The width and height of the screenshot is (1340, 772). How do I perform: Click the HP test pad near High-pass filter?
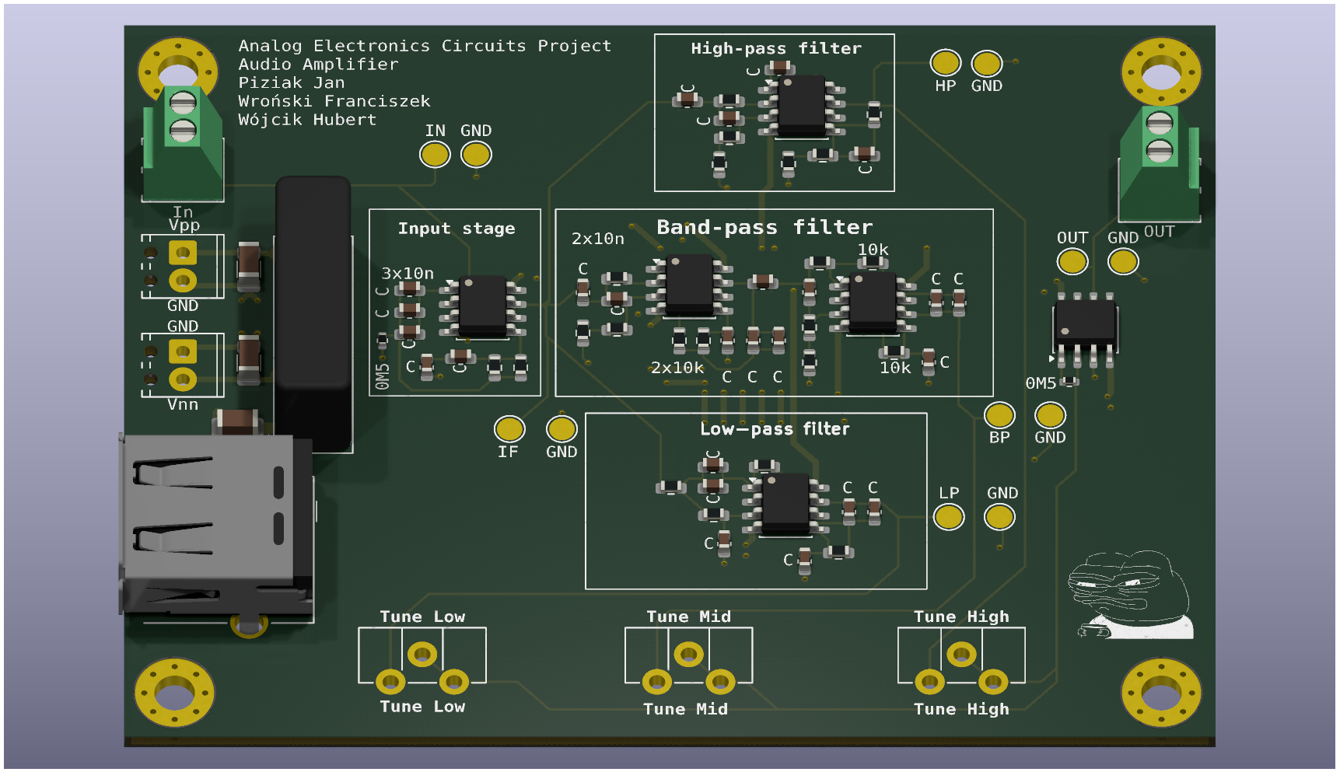[x=946, y=63]
